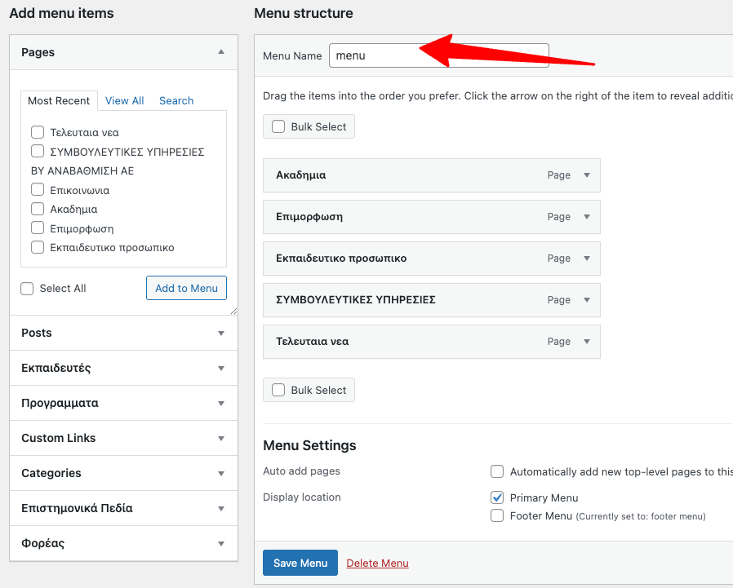Expand the Επιμορφωση menu item arrow
This screenshot has height=588, width=733.
[x=586, y=217]
